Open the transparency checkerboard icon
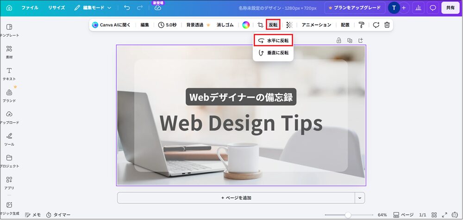Viewport: 463px width, 220px height. 289,25
